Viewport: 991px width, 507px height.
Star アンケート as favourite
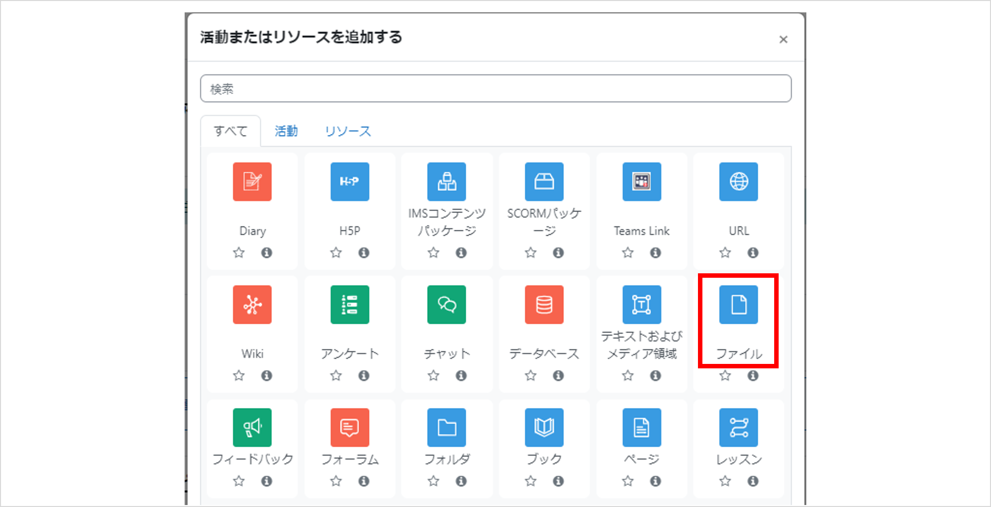coord(336,375)
